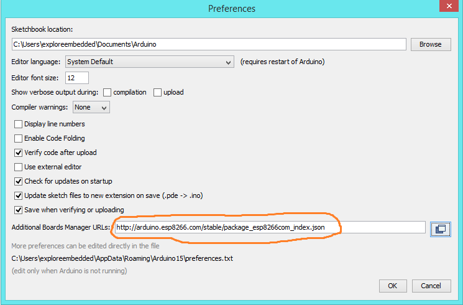This screenshot has width=463, height=305.
Task: Confirm preferences with the OK button
Action: coord(392,286)
